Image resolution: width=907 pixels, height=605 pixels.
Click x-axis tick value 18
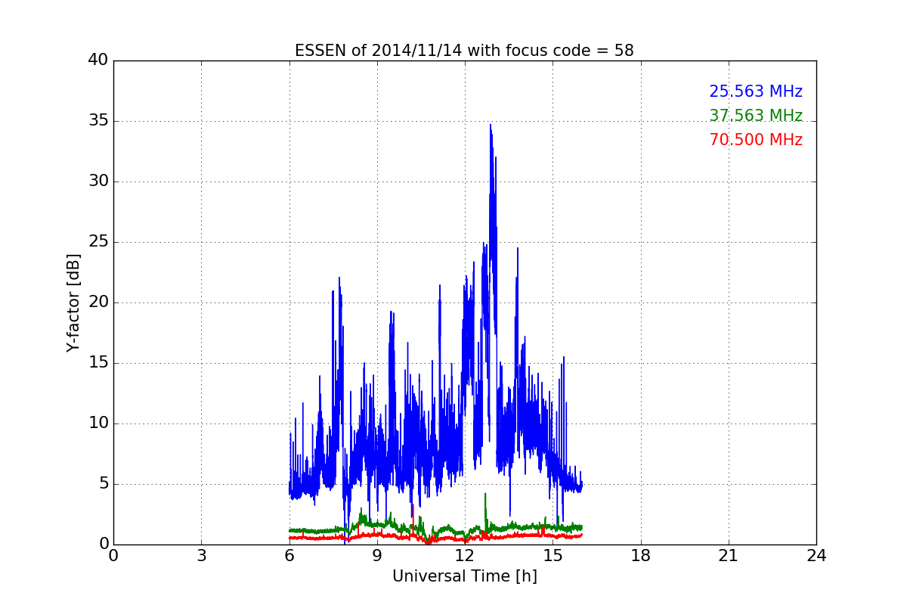point(641,556)
